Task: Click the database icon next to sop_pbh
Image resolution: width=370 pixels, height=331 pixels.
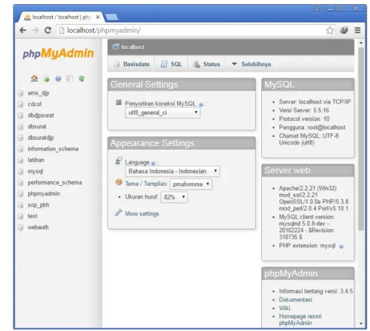Action: [21, 205]
